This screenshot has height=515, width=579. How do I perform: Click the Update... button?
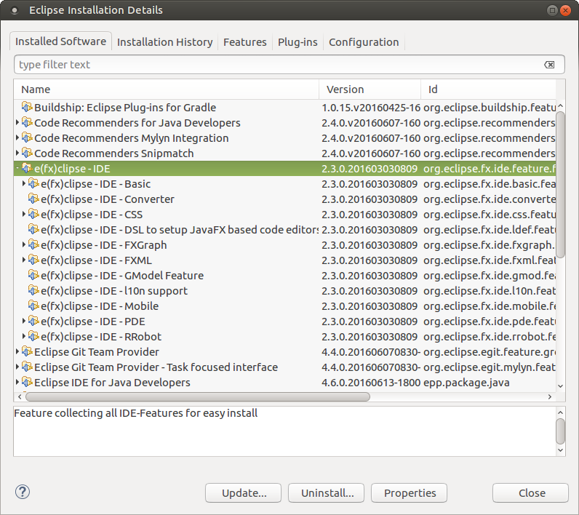[244, 493]
